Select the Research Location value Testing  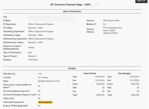(x=31, y=48)
